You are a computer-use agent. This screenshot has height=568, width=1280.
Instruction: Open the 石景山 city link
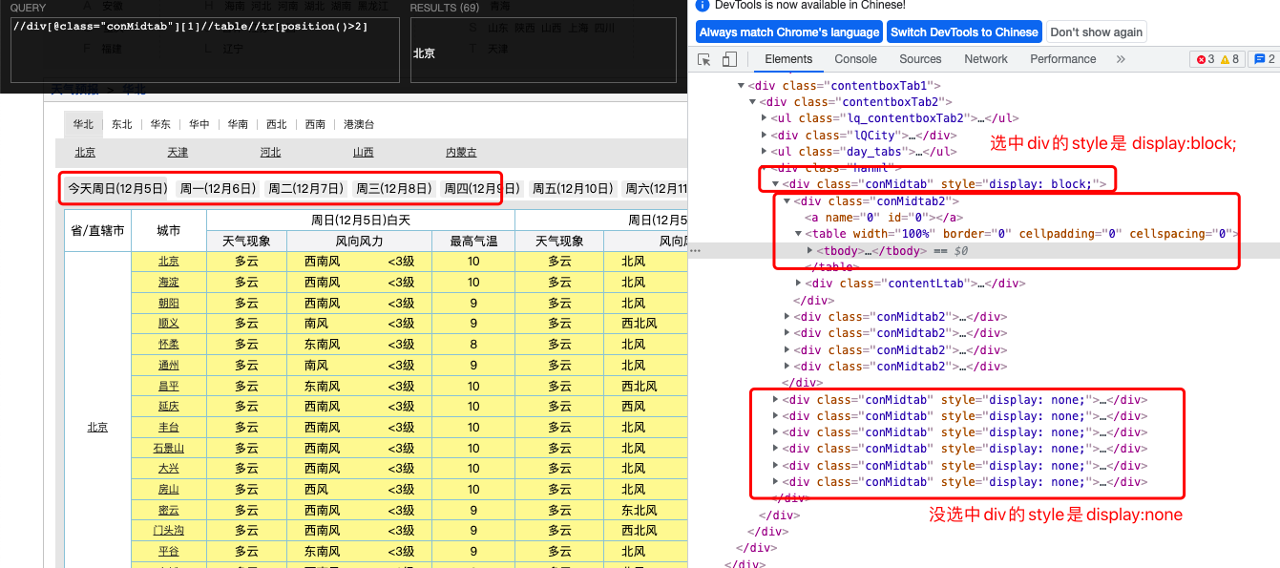[x=168, y=449]
